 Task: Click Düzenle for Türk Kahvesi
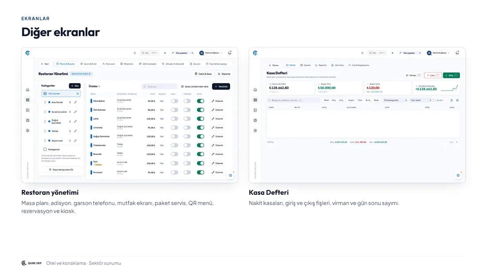coord(217,110)
